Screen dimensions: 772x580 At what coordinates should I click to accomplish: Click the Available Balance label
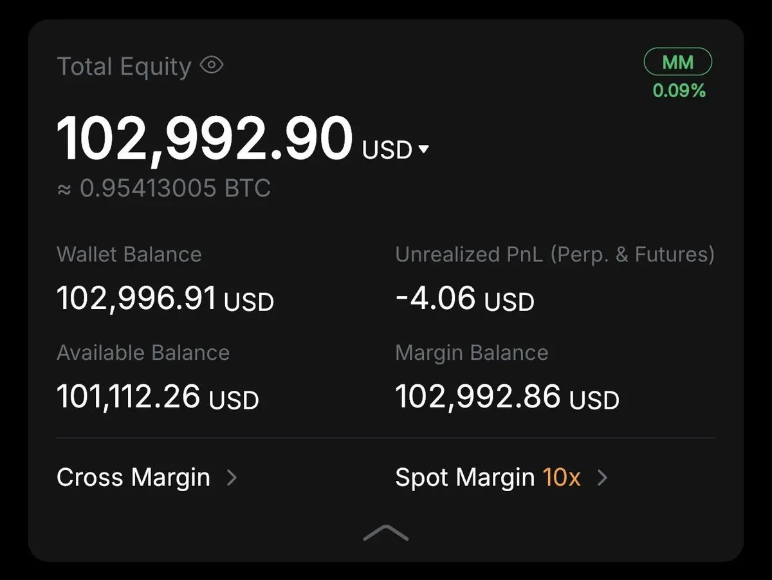[x=143, y=353]
